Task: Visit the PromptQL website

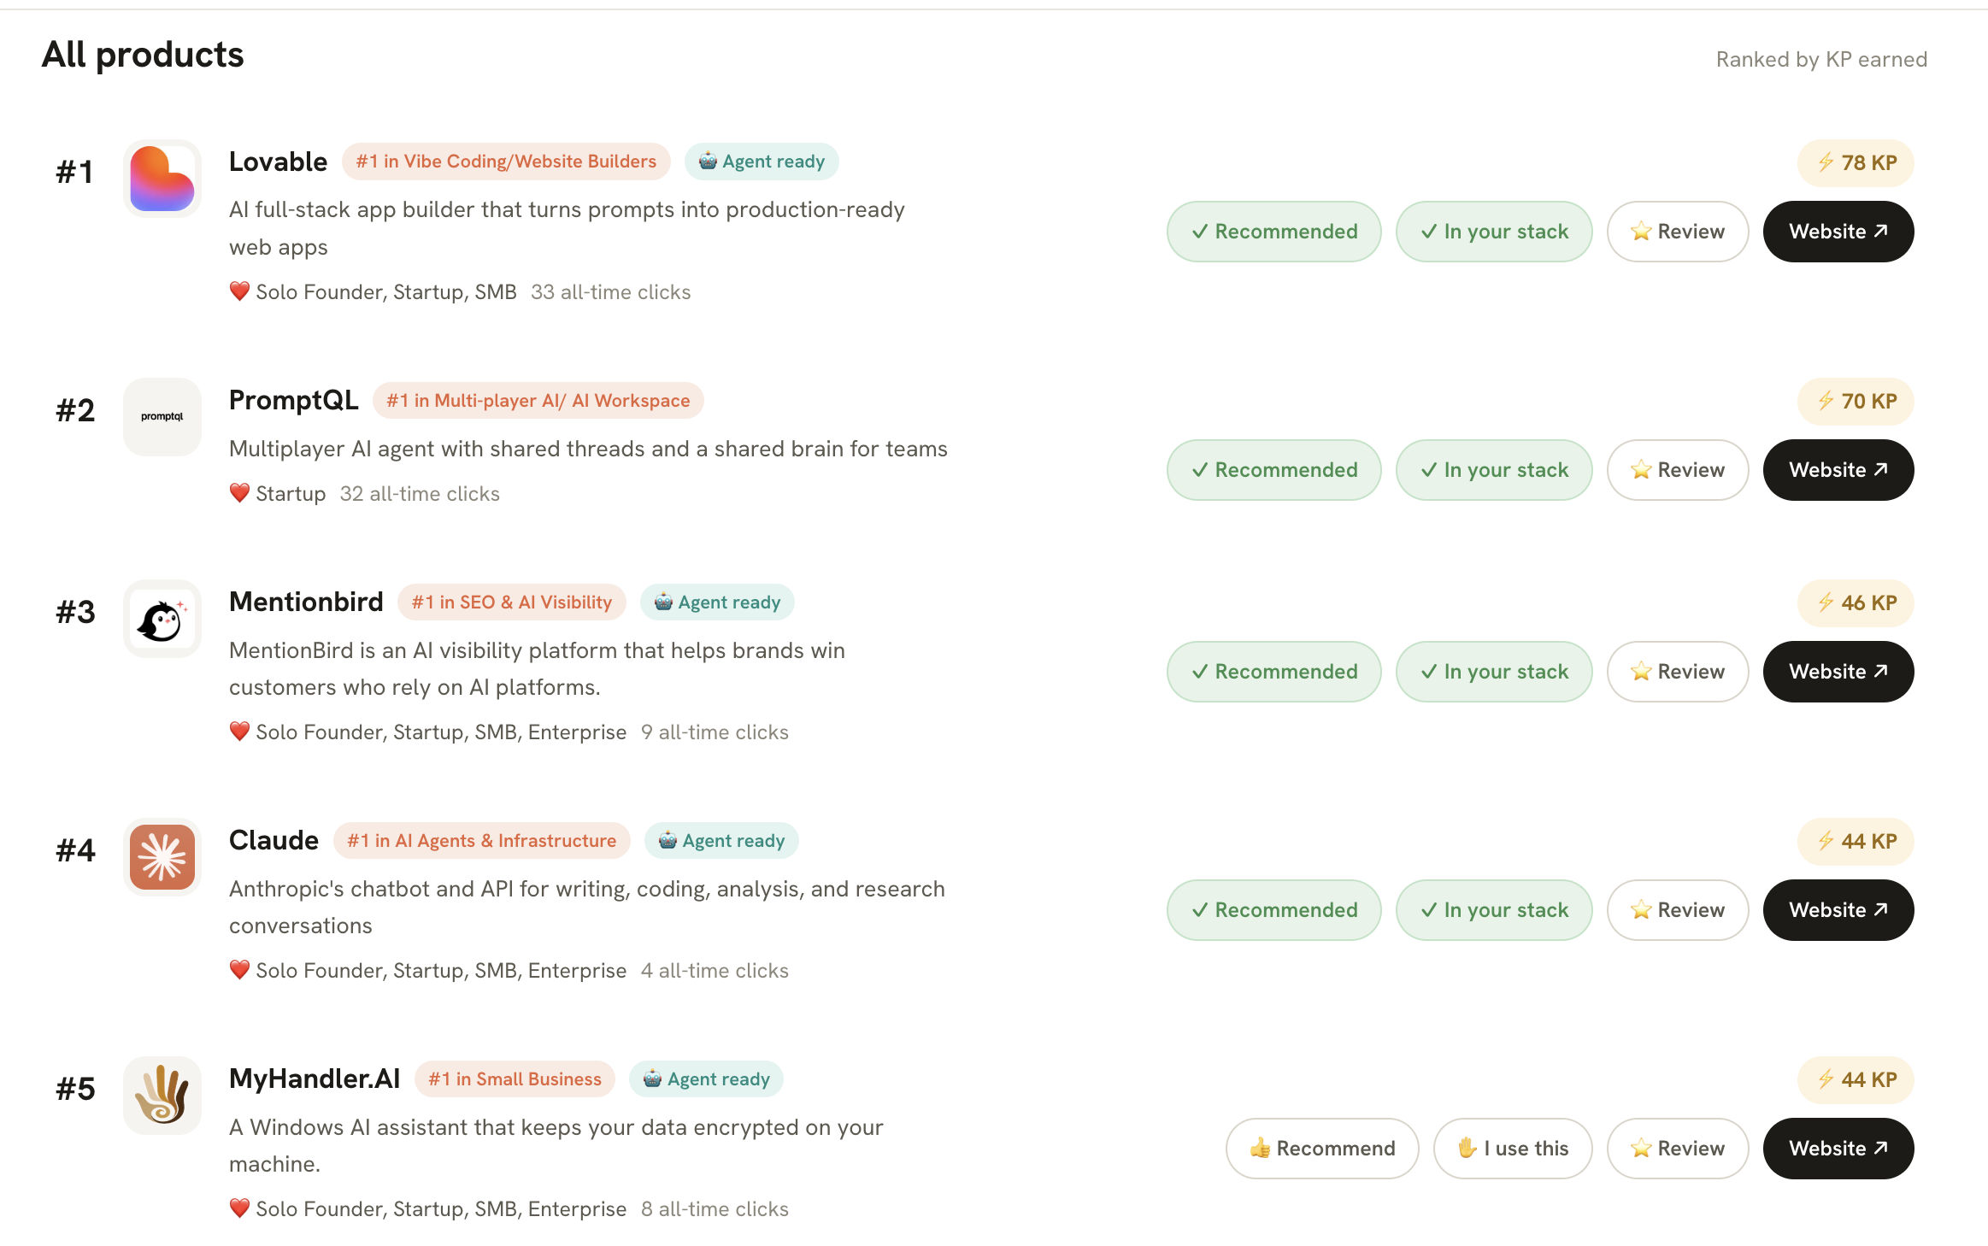Action: [1838, 470]
